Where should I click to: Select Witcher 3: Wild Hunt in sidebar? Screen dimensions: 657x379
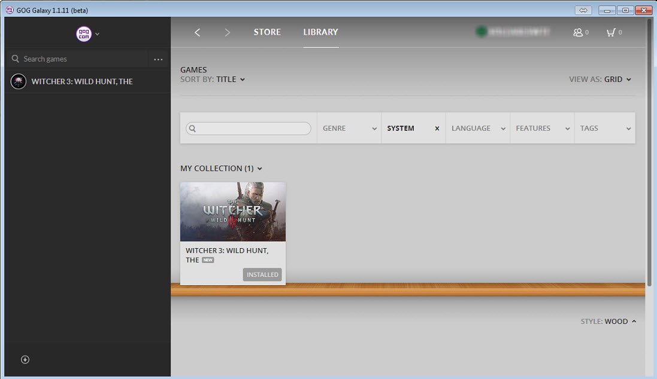(x=87, y=81)
